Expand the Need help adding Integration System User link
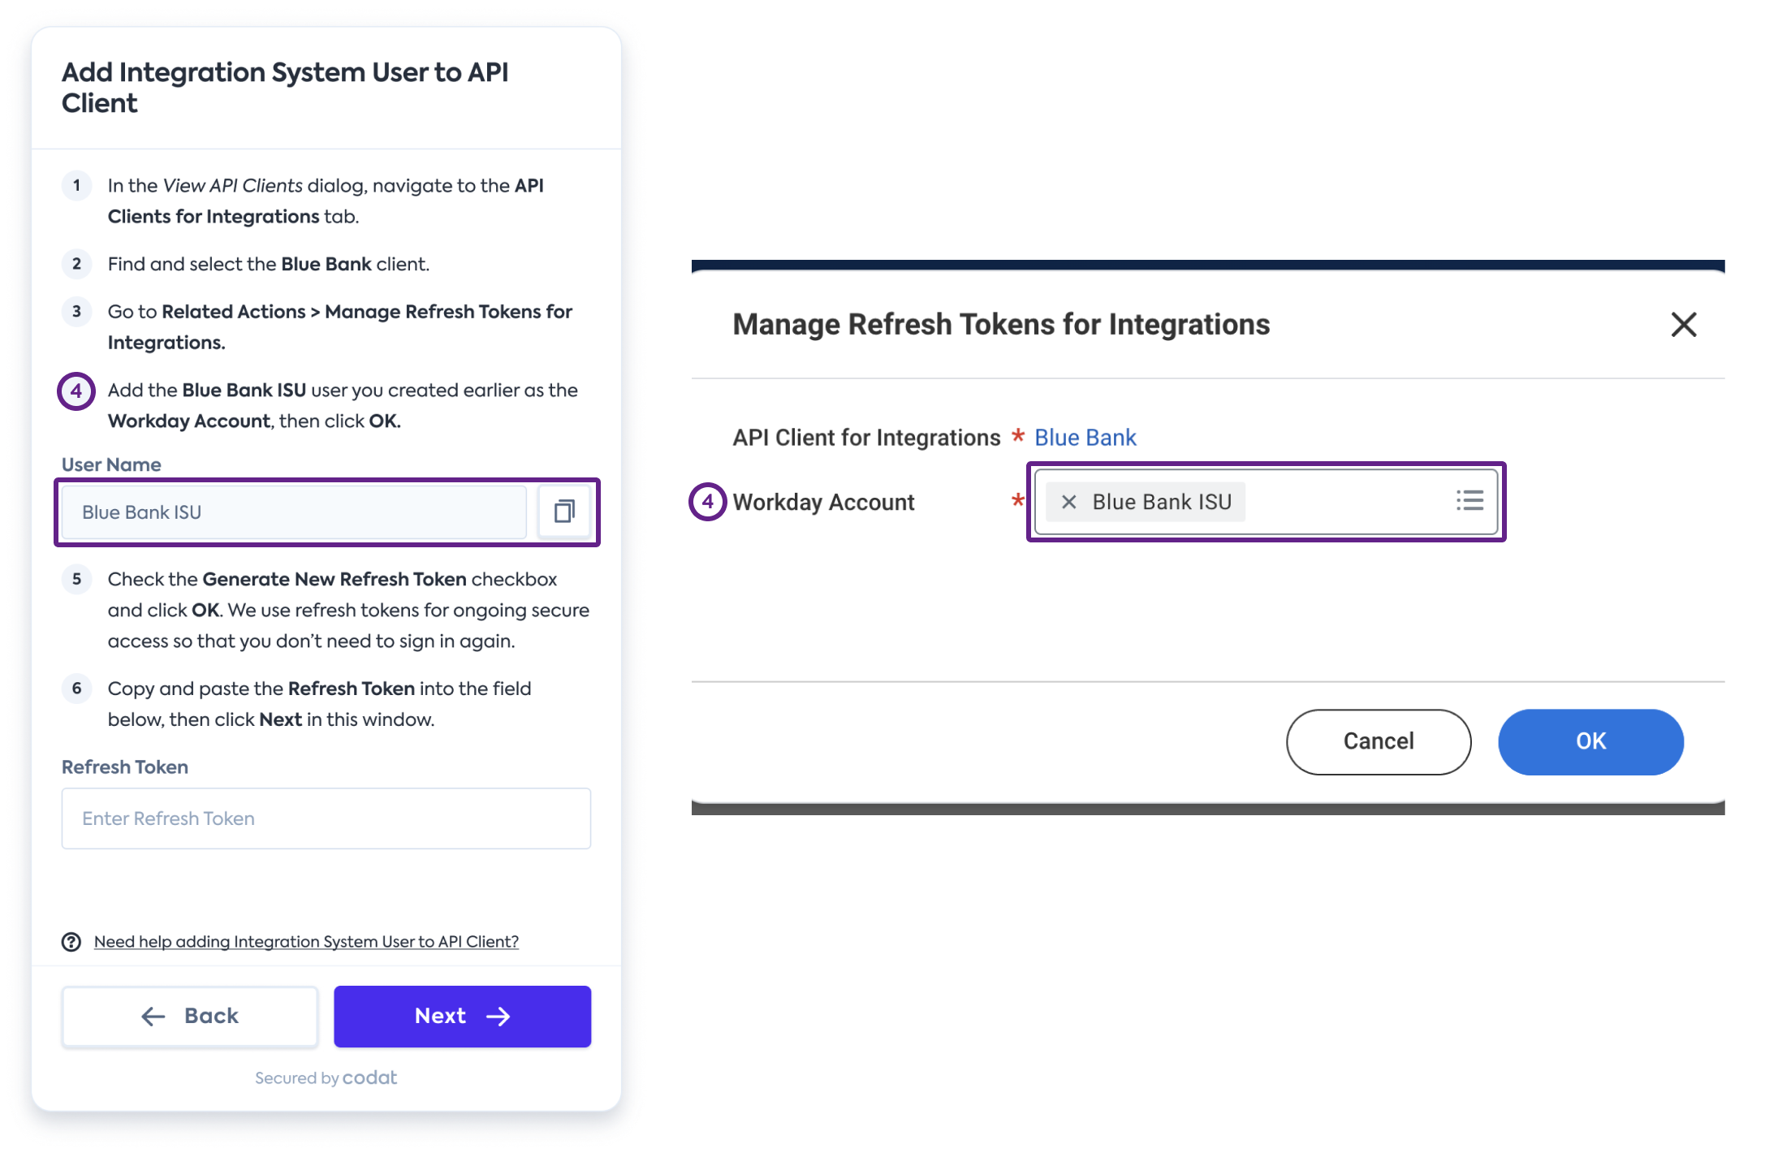1778x1153 pixels. 306,942
